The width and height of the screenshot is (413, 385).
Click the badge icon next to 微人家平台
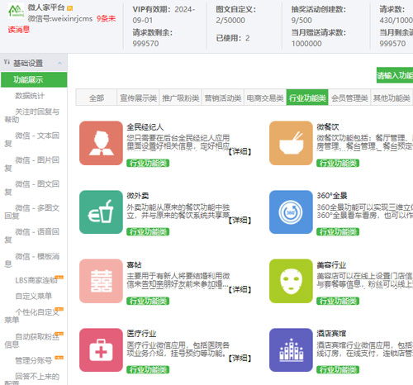pyautogui.click(x=69, y=8)
